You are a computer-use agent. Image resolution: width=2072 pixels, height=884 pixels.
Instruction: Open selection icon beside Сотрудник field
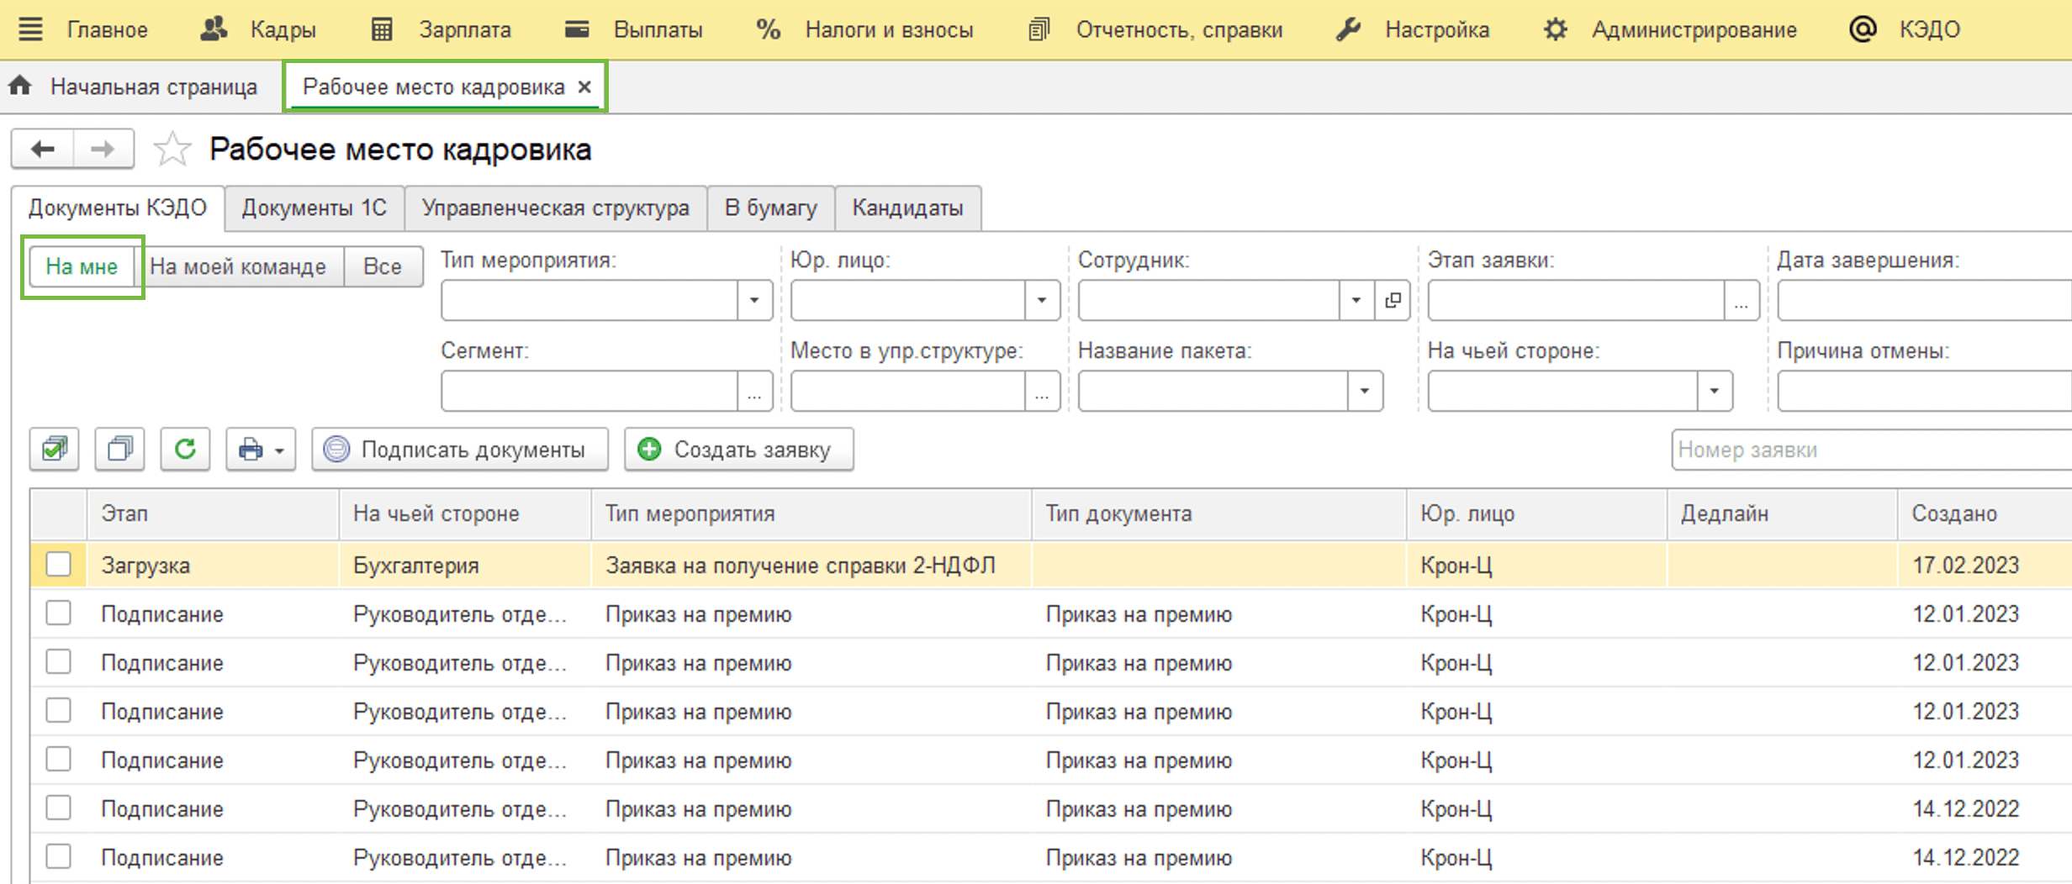[1393, 300]
